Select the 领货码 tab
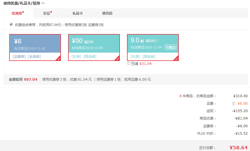Viewport: 250px width, 151px height. (107, 13)
